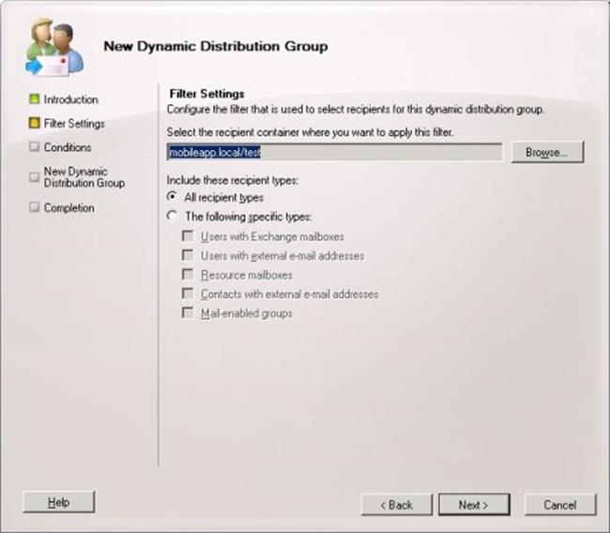The image size is (610, 533).
Task: Click the New Dynamic Distribution Group step indicator
Action: click(x=34, y=177)
